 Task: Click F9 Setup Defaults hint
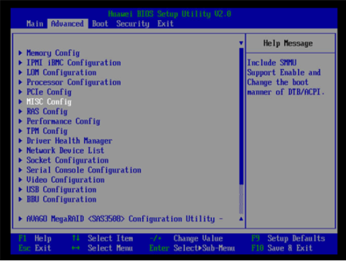pos(288,238)
